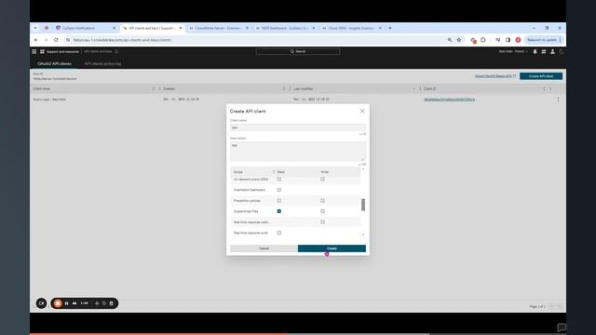Click the browser back arrow
The width and height of the screenshot is (596, 335).
point(36,40)
